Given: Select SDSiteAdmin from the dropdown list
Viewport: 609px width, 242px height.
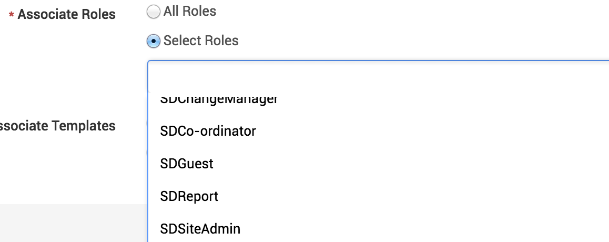Looking at the screenshot, I should (200, 229).
